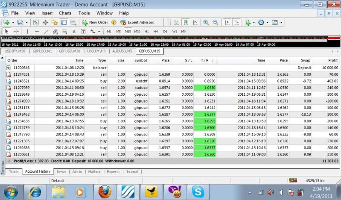Switch chart to H4 timeframe
Screen dimensions: 341x200
coord(156,31)
